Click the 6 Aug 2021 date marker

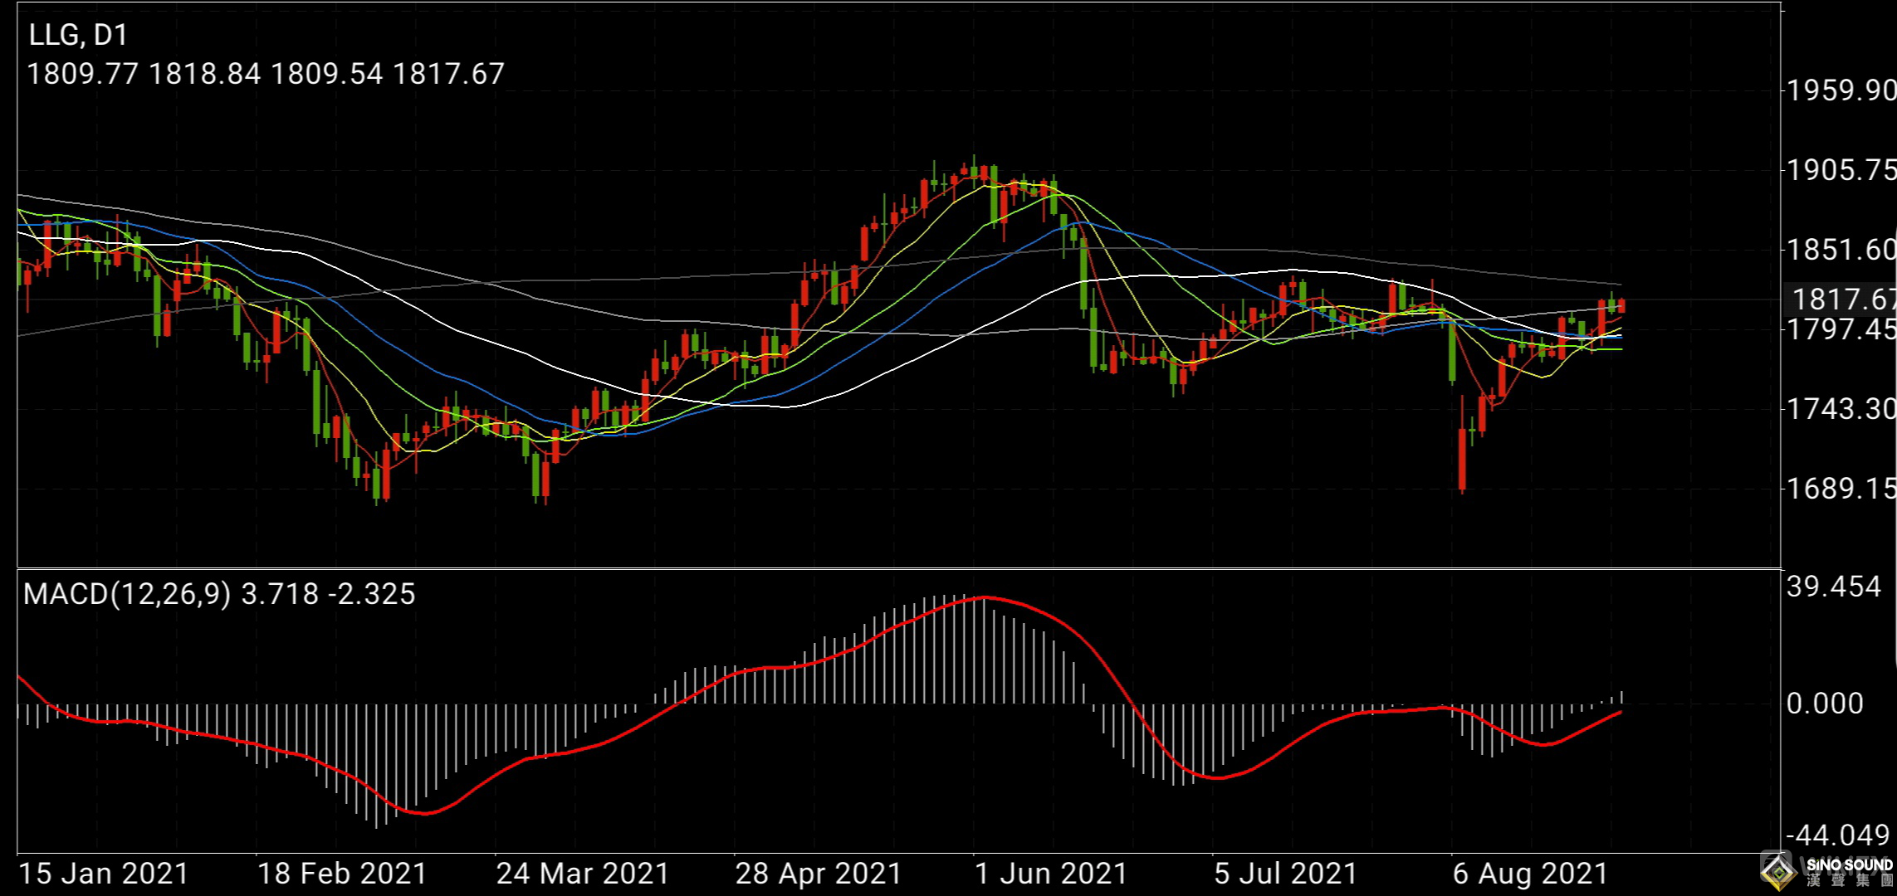[1530, 874]
